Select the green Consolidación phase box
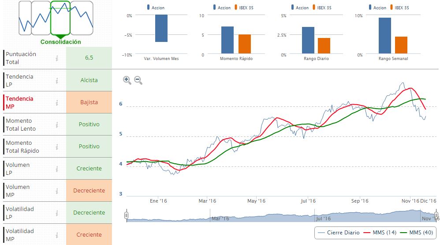The image size is (440, 245). point(60,18)
